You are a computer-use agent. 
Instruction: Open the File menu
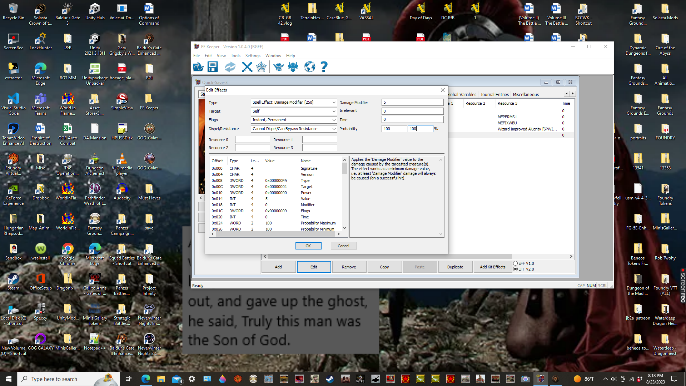click(x=197, y=56)
